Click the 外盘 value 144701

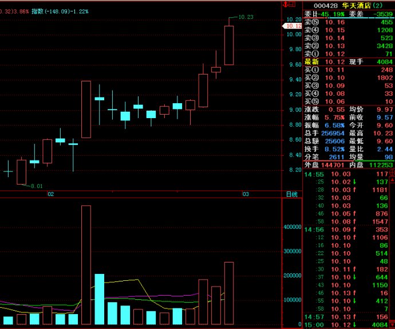[333, 165]
